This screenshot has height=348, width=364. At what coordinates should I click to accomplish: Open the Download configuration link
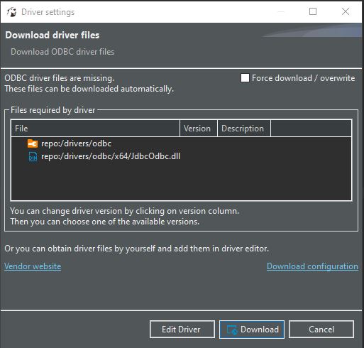tap(312, 266)
